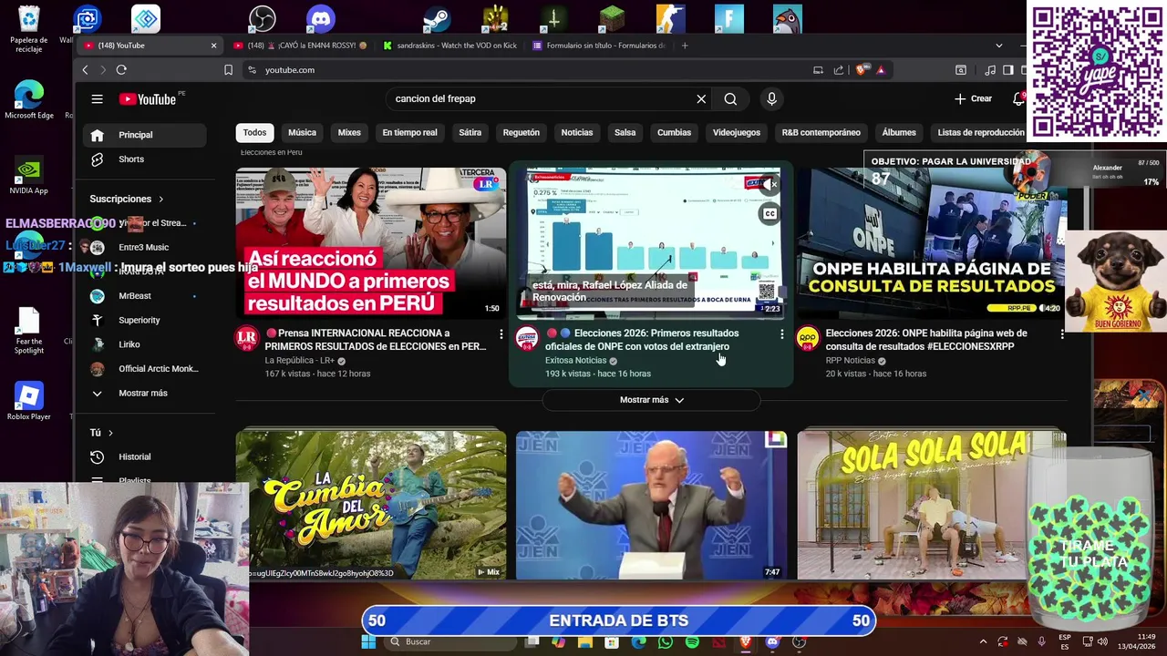The width and height of the screenshot is (1167, 656).
Task: Open the tab search dropdown arrow
Action: pyautogui.click(x=998, y=46)
